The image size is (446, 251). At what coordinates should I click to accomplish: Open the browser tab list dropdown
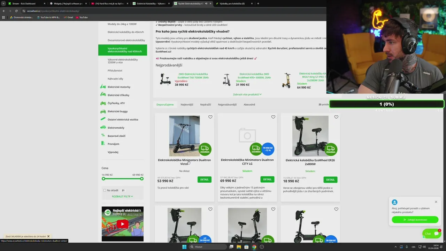tap(3, 3)
